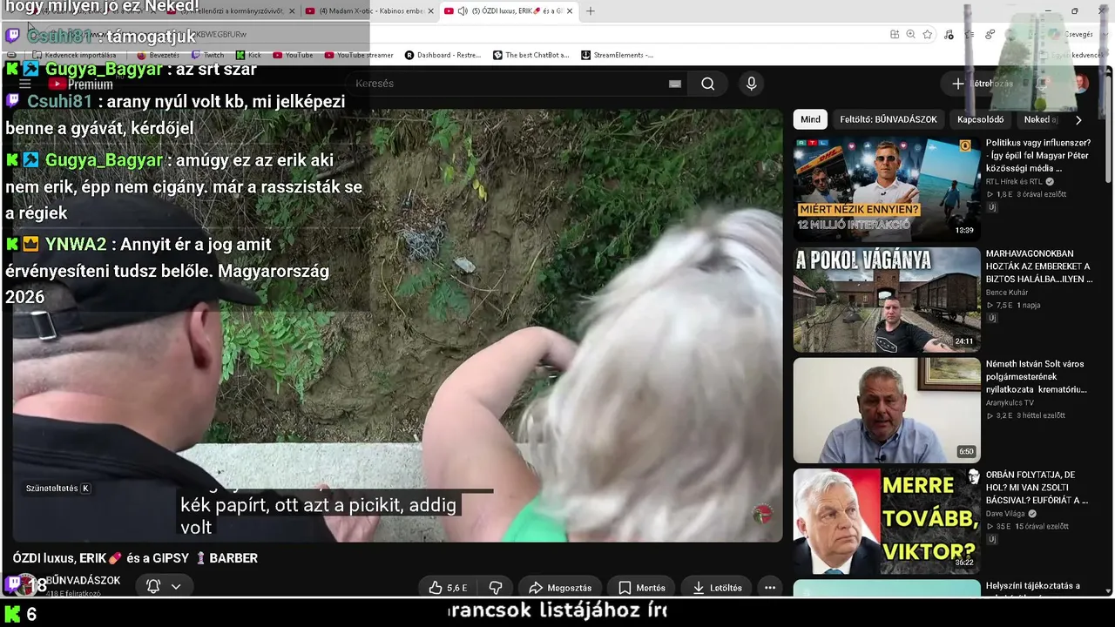Viewport: 1115px width, 627px height.
Task: Download the video with Letöltés
Action: click(x=718, y=588)
